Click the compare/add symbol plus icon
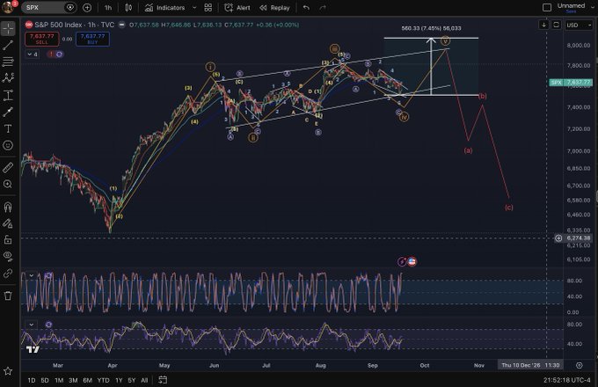This screenshot has width=598, height=387. (87, 8)
